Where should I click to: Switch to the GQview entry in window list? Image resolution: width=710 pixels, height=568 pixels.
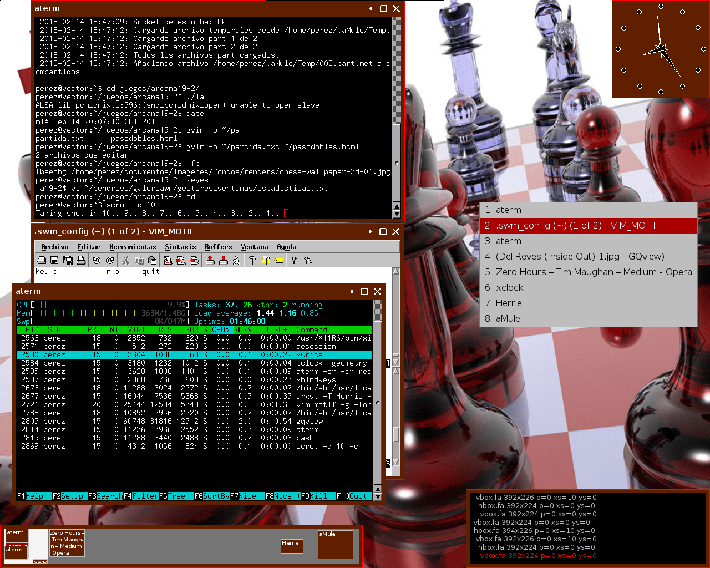point(589,257)
